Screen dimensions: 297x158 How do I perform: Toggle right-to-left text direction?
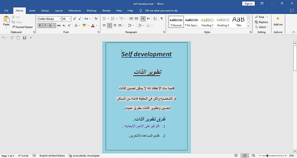[148, 19]
